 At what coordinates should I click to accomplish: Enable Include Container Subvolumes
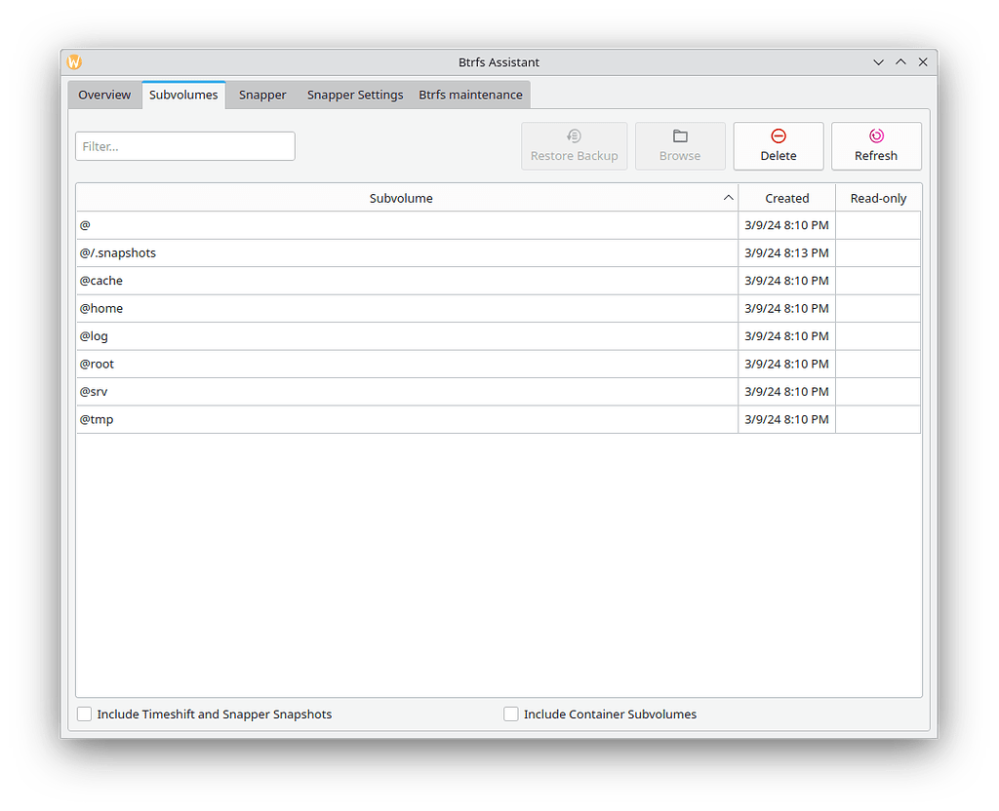pyautogui.click(x=511, y=714)
